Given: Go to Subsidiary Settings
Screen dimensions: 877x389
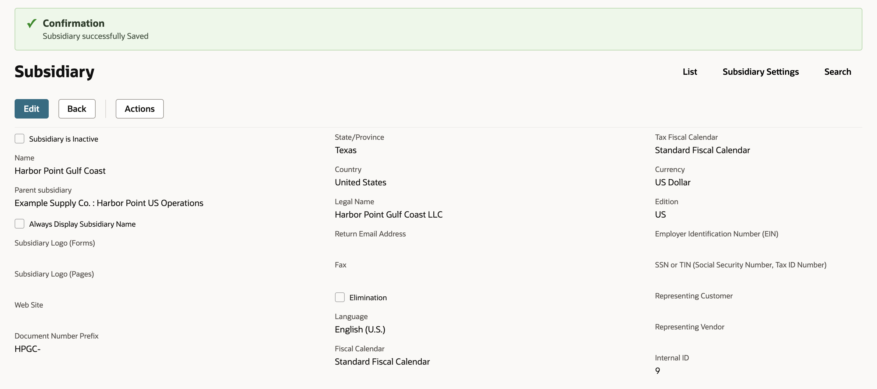Looking at the screenshot, I should point(761,72).
